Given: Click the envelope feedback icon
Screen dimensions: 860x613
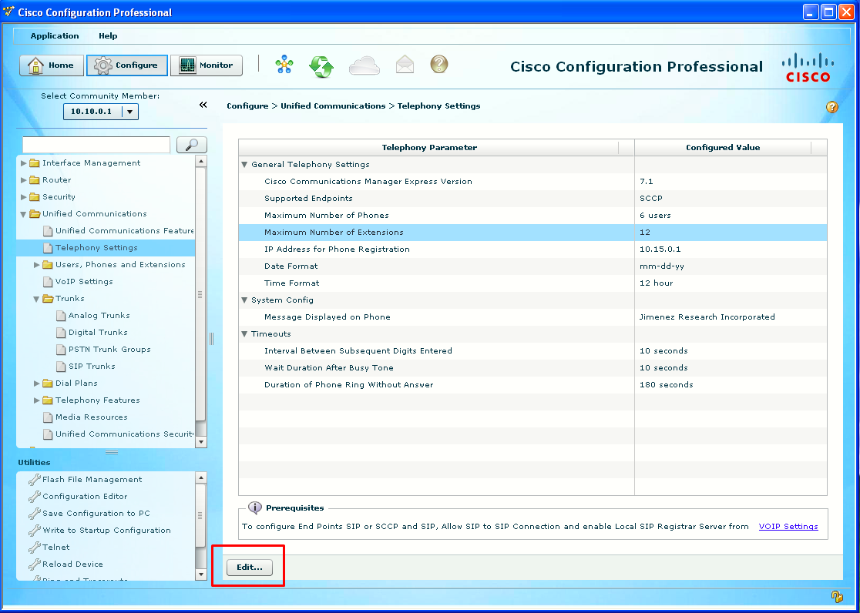Looking at the screenshot, I should 405,65.
